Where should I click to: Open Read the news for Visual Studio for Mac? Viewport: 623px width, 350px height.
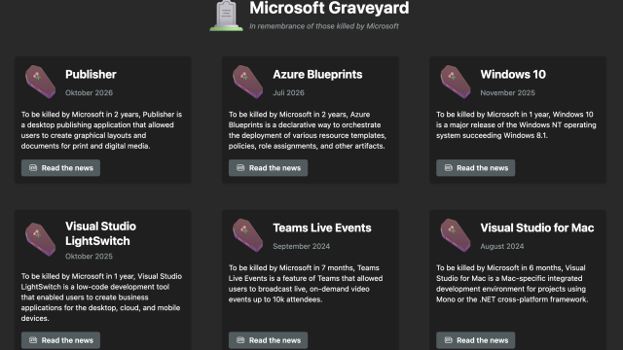tap(476, 340)
